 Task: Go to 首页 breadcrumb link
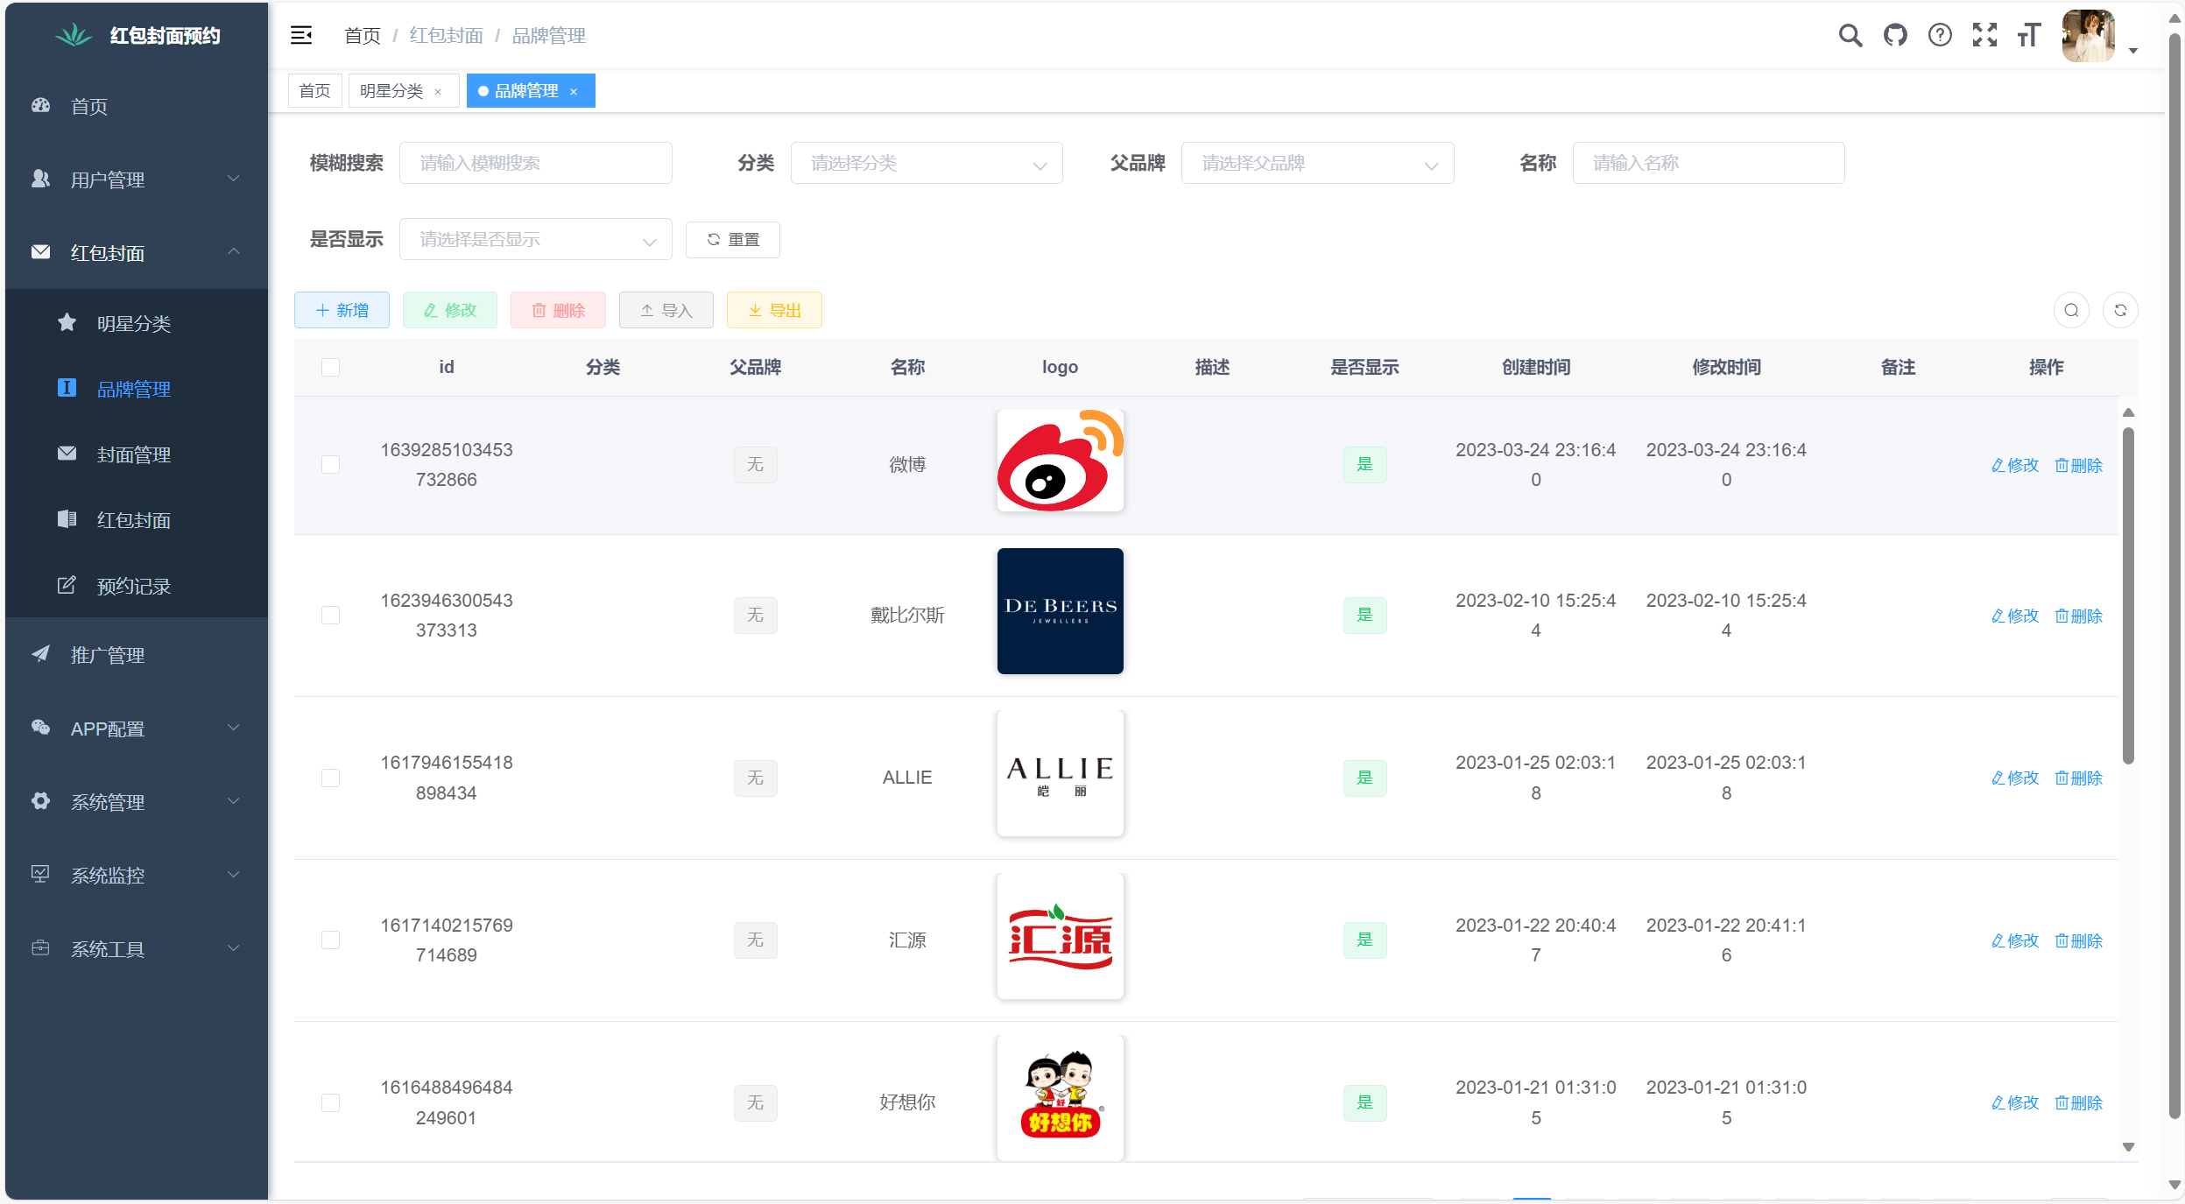(362, 36)
